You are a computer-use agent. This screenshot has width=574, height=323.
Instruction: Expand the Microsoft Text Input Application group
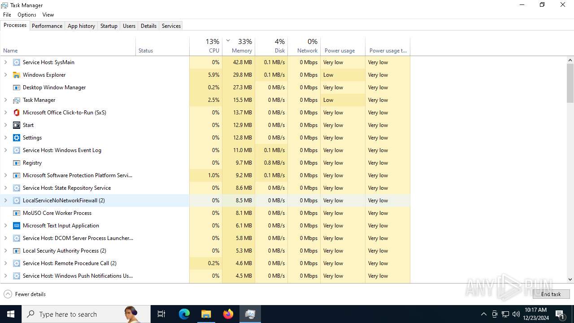point(5,226)
